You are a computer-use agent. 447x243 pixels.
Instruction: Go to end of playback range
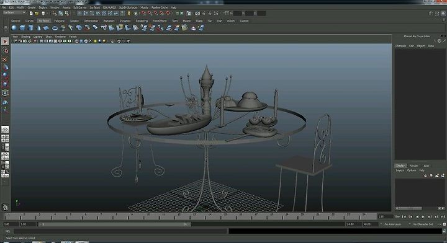443,217
